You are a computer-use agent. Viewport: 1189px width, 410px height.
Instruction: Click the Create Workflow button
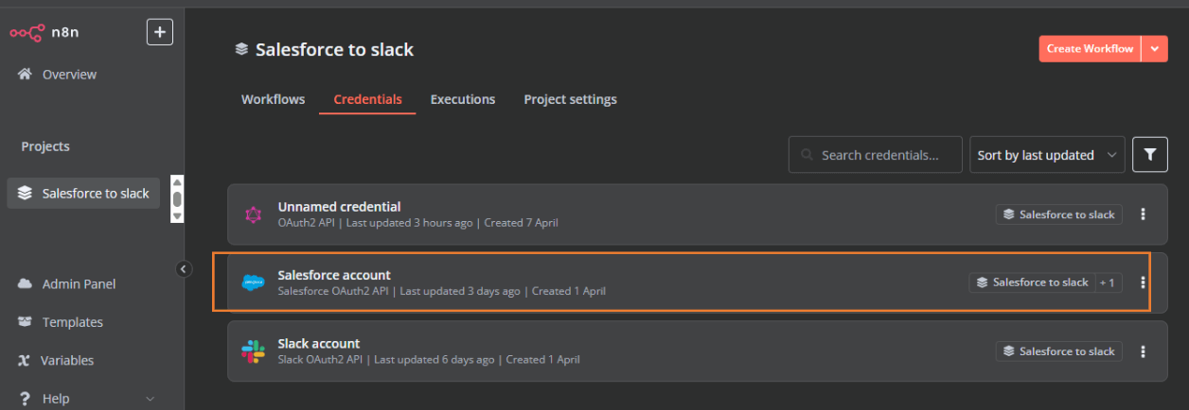click(1089, 49)
